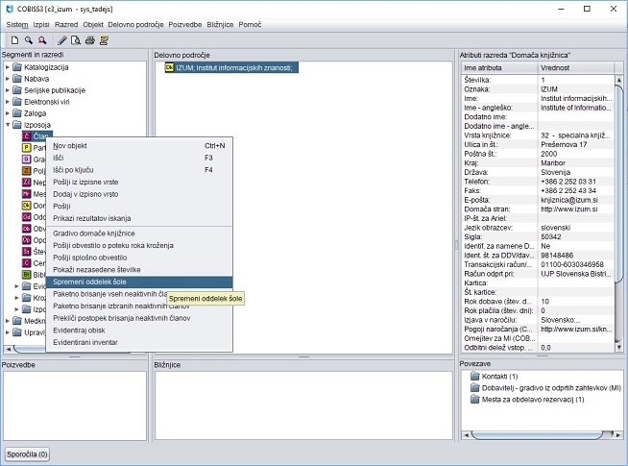Click the printer toolbar icon
Viewport: 628px width, 466px height.
pos(89,40)
